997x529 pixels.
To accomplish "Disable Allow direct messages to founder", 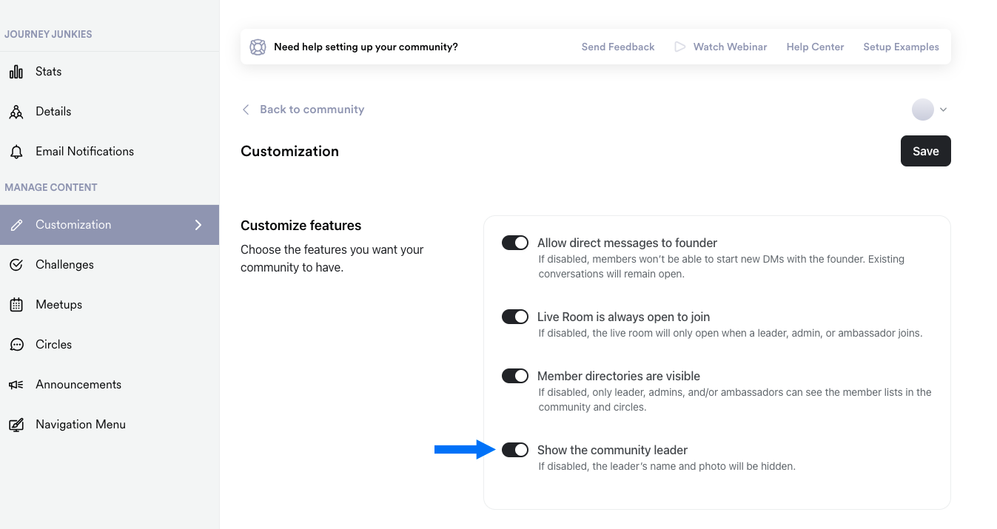I will 515,243.
